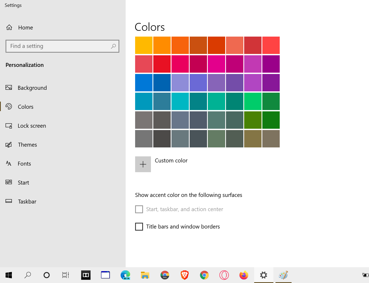Click the search magnifier in Find a setting
369x283 pixels.
(113, 46)
